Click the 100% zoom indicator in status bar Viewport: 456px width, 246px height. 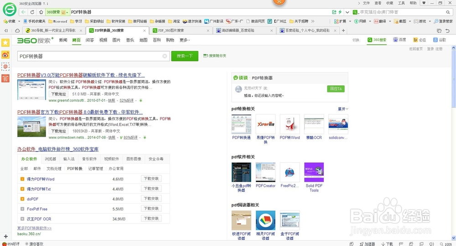tap(446, 244)
